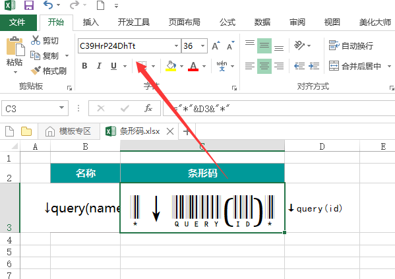Click cancel X in formula bar
395x279 pixels.
(x=101, y=108)
